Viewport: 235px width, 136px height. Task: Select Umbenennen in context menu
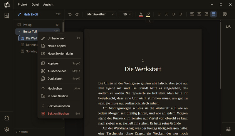tap(61, 38)
